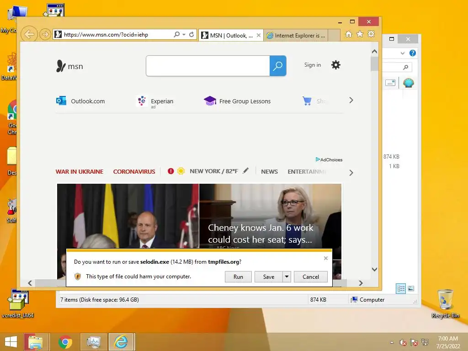This screenshot has width=468, height=351.
Task: Open a new IE tab
Action: coord(334,35)
